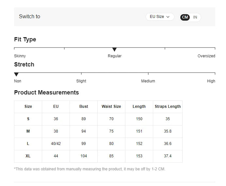Viewport: 226px width, 186px height.
Task: Click the Straps Length column header
Action: pyautogui.click(x=168, y=107)
